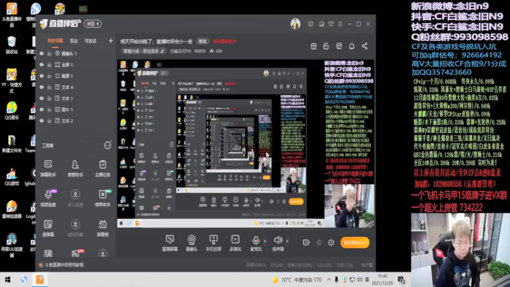Open the 弹幕助手 tool
Viewport: 510px width, 287px height.
click(48, 168)
